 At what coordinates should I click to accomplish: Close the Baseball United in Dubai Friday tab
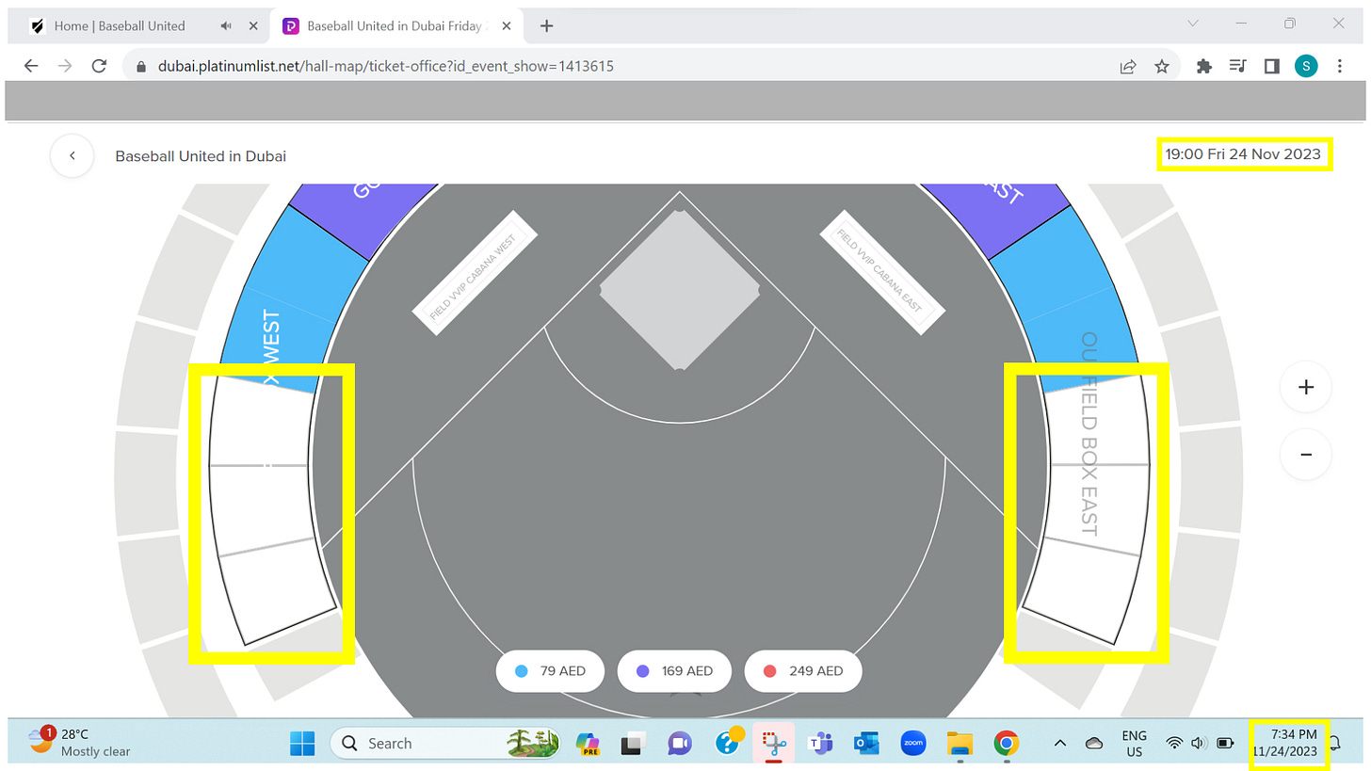coord(506,25)
